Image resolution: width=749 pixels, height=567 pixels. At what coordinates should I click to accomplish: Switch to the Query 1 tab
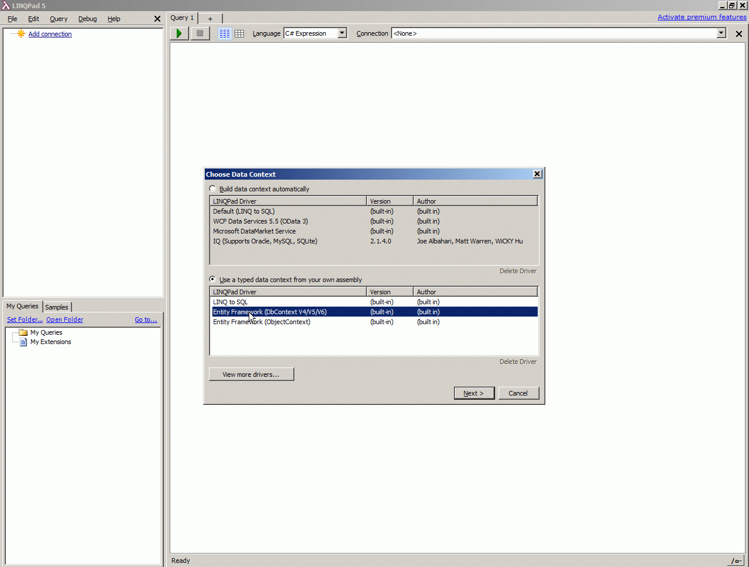pos(183,18)
